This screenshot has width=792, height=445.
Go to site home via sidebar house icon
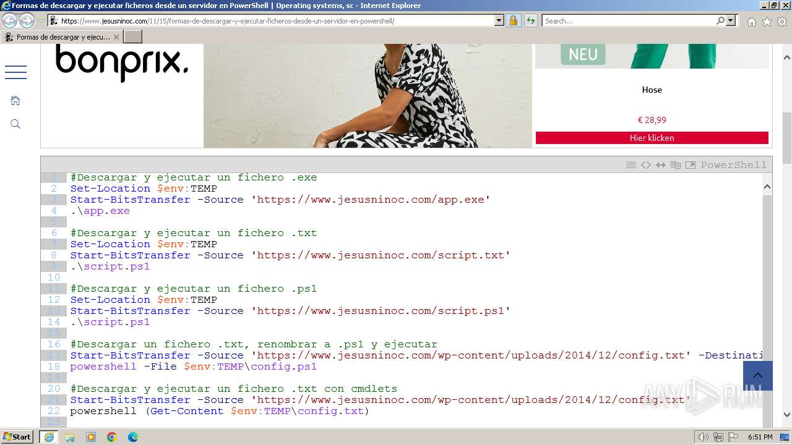pyautogui.click(x=15, y=100)
